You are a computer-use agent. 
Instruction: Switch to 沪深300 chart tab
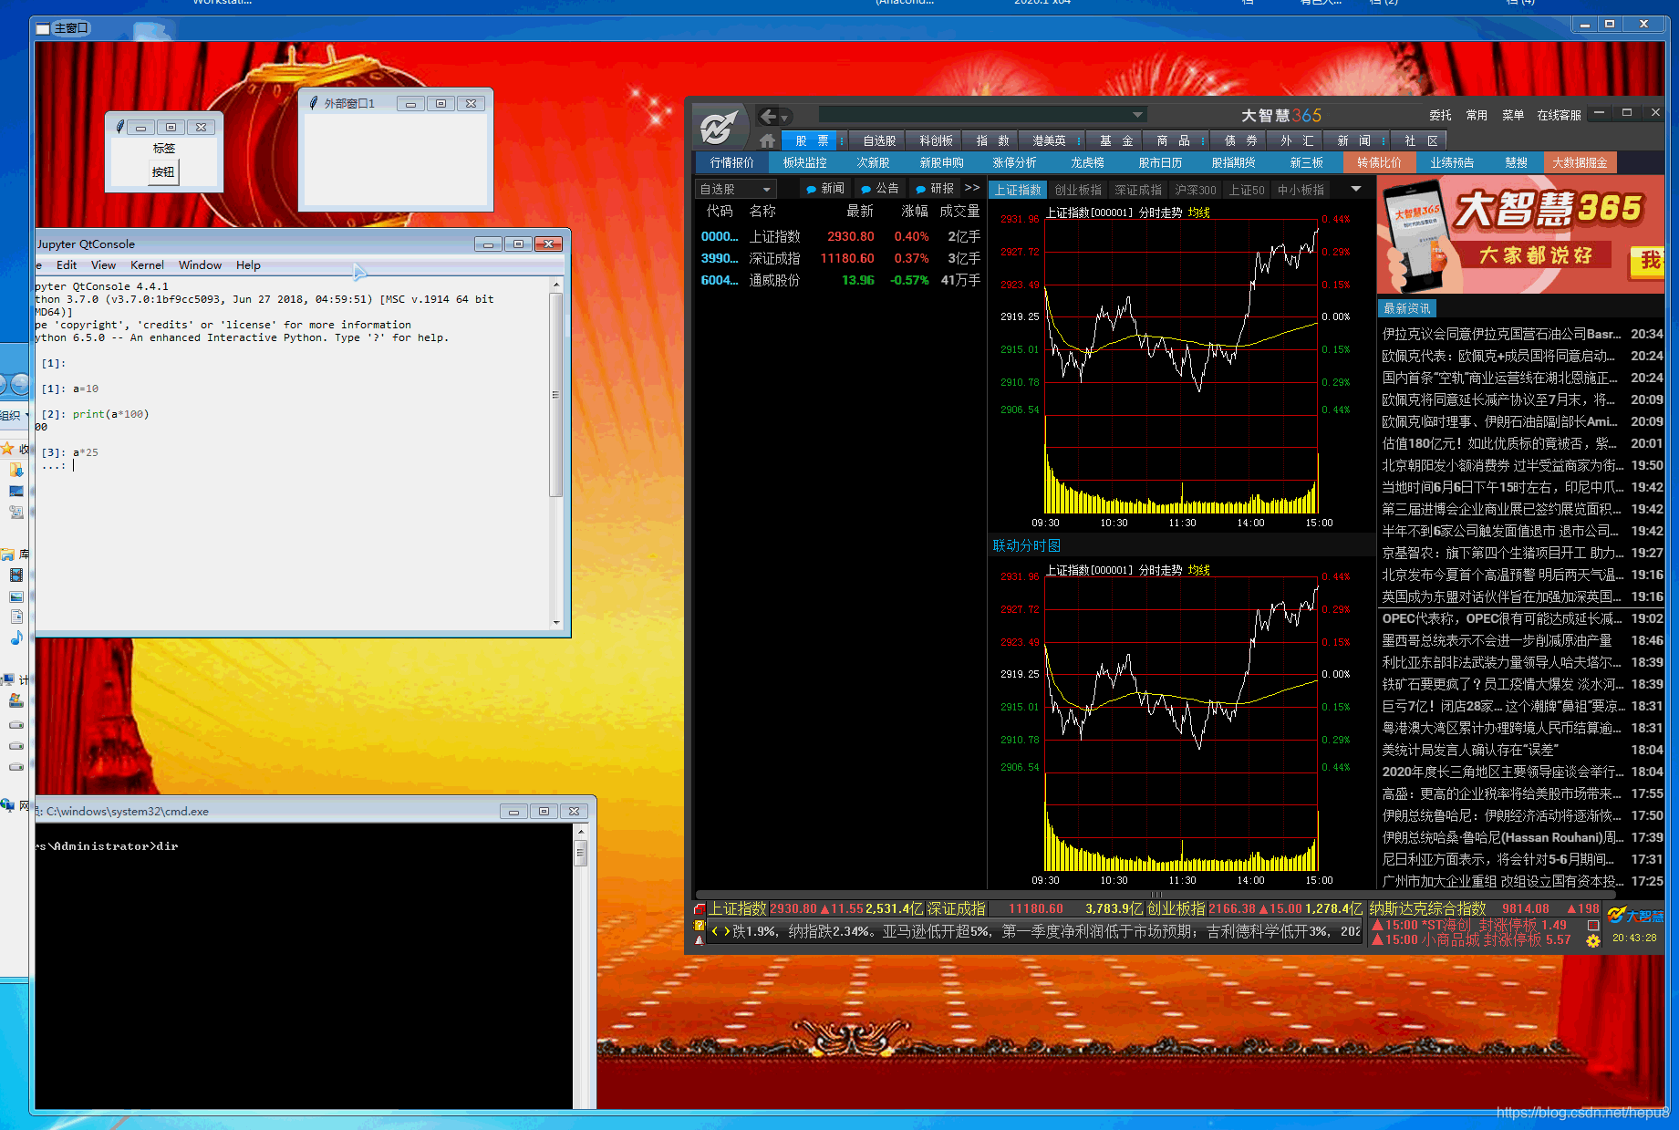1196,190
